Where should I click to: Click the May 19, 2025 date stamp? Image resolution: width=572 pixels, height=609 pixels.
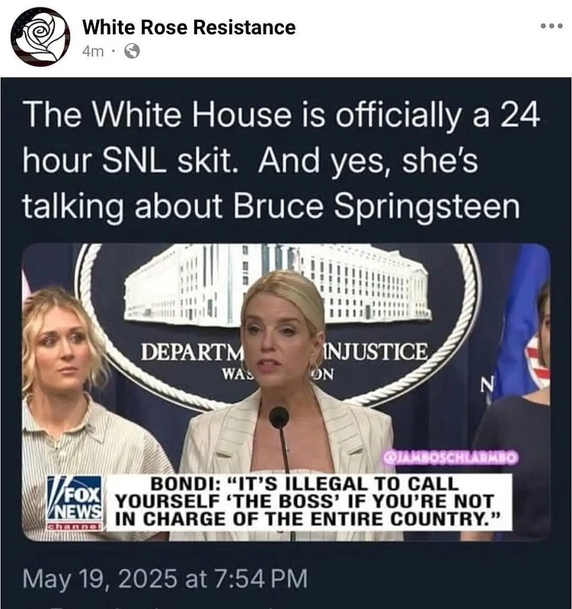(165, 579)
